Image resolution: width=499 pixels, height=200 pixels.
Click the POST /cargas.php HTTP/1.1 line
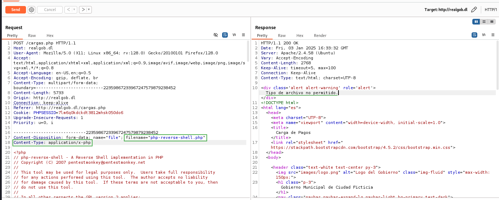point(44,43)
